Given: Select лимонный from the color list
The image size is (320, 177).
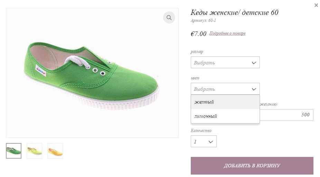Looking at the screenshot, I should (225, 116).
